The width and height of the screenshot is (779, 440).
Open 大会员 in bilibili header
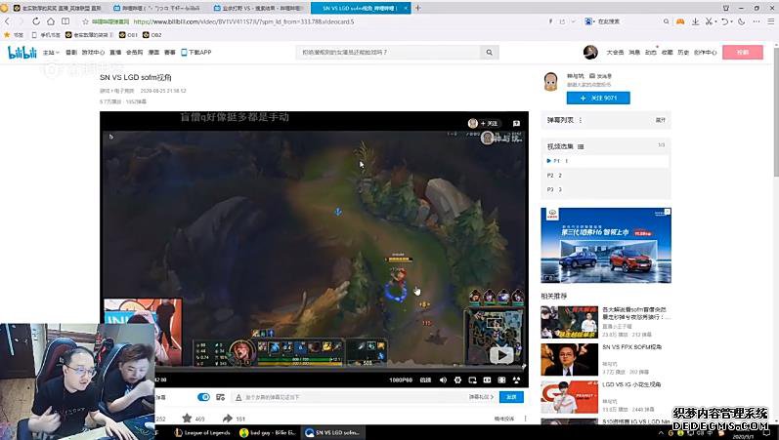tap(615, 52)
